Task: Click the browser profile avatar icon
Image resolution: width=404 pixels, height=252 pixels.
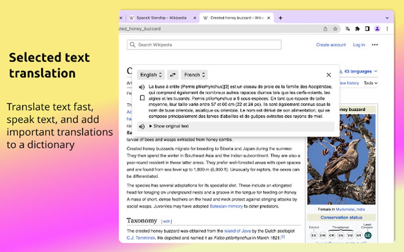Action: coord(377,29)
